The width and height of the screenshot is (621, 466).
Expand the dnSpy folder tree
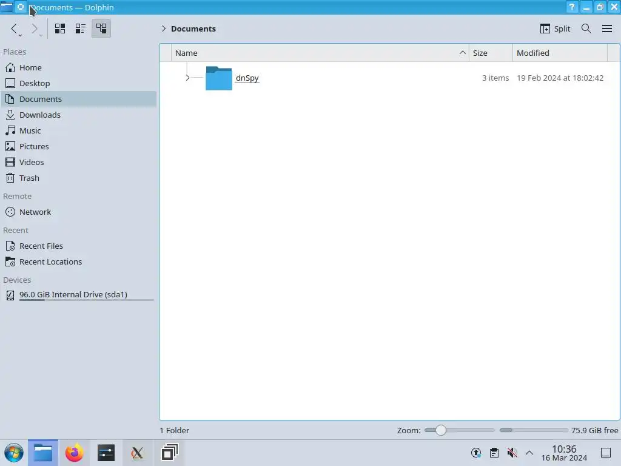point(187,78)
